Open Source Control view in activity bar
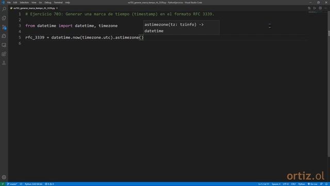Screen dimensions: 330x186 (4, 27)
